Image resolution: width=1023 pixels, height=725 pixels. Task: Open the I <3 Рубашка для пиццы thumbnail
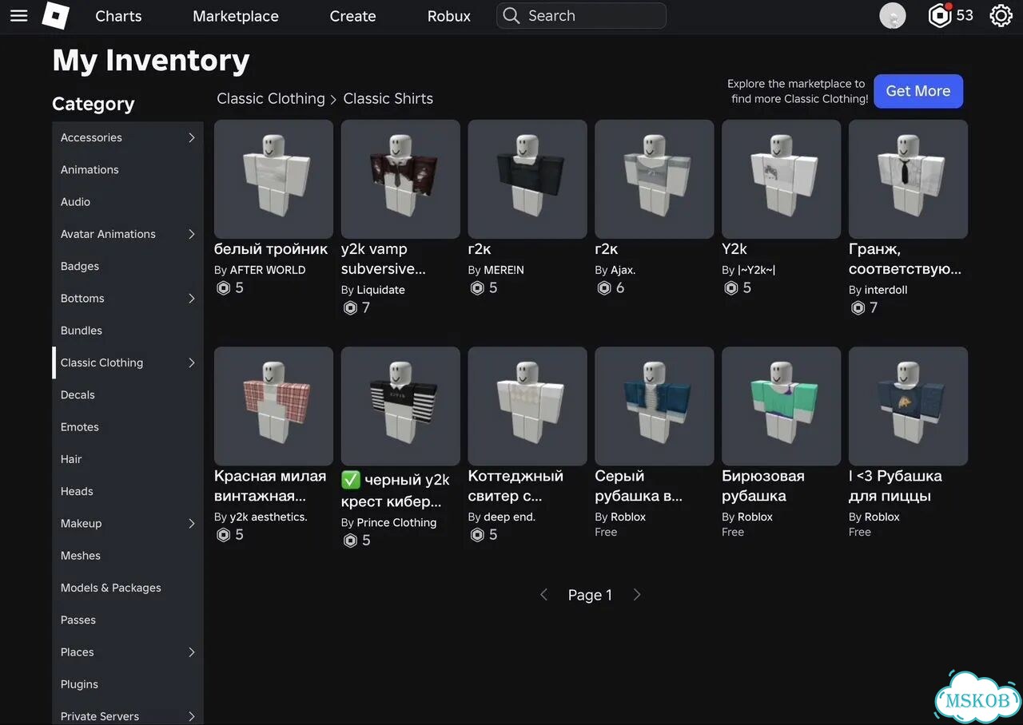coord(908,406)
